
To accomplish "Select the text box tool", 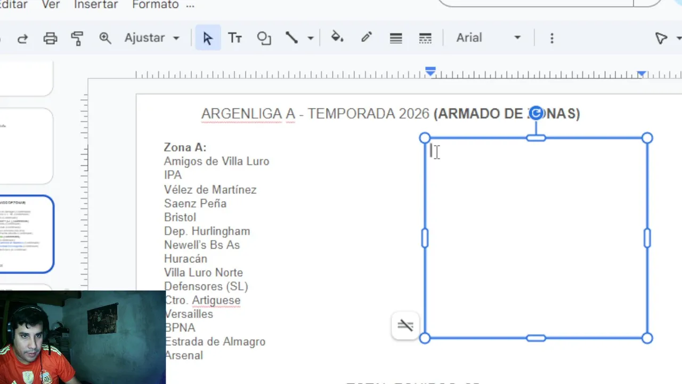I will click(x=235, y=38).
